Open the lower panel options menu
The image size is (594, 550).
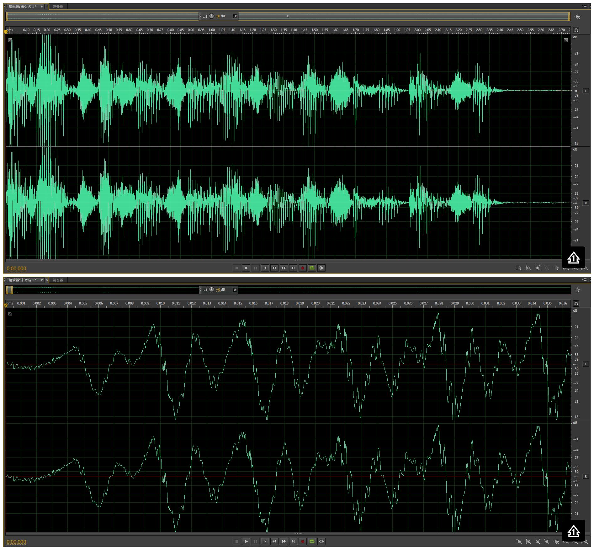coord(584,279)
